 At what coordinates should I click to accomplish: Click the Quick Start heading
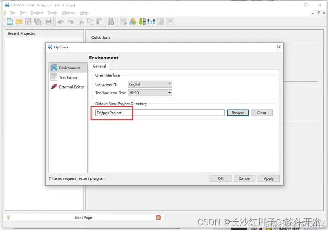click(101, 37)
